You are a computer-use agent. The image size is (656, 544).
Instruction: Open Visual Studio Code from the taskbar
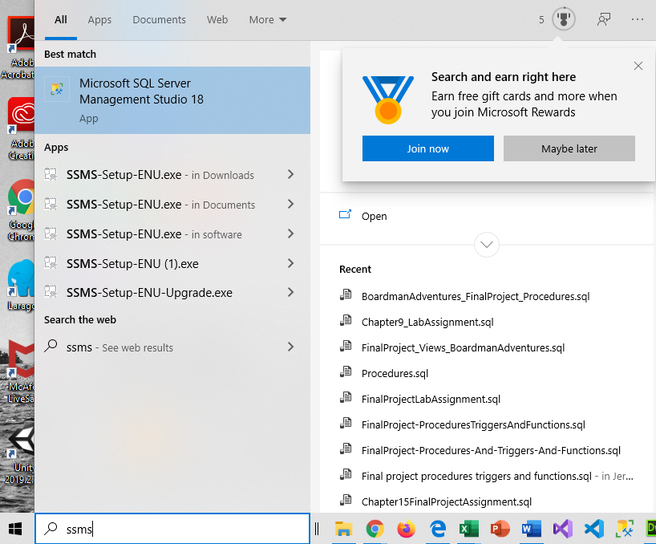(x=593, y=530)
